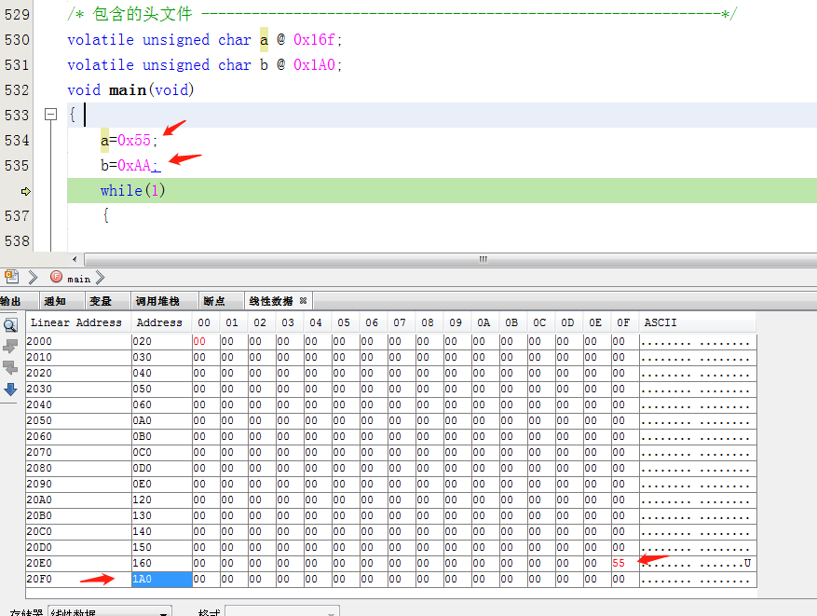Click the class members icon in breadcrumb bar
This screenshot has height=616, width=817.
pyautogui.click(x=11, y=277)
